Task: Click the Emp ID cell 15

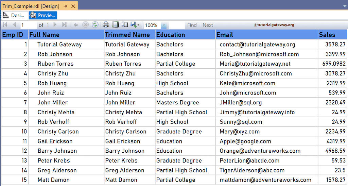Action: (15, 180)
